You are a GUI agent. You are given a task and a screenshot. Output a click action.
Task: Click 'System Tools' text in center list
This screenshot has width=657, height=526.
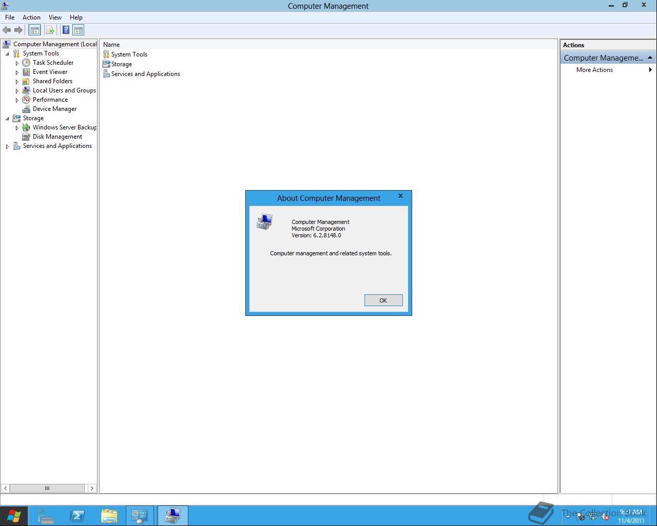pyautogui.click(x=129, y=54)
